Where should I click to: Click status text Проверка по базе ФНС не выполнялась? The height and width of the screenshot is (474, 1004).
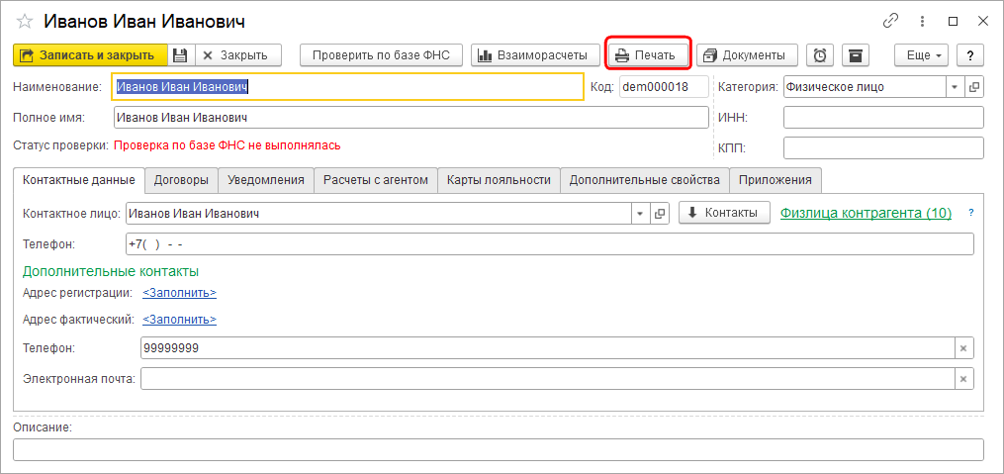pyautogui.click(x=228, y=145)
